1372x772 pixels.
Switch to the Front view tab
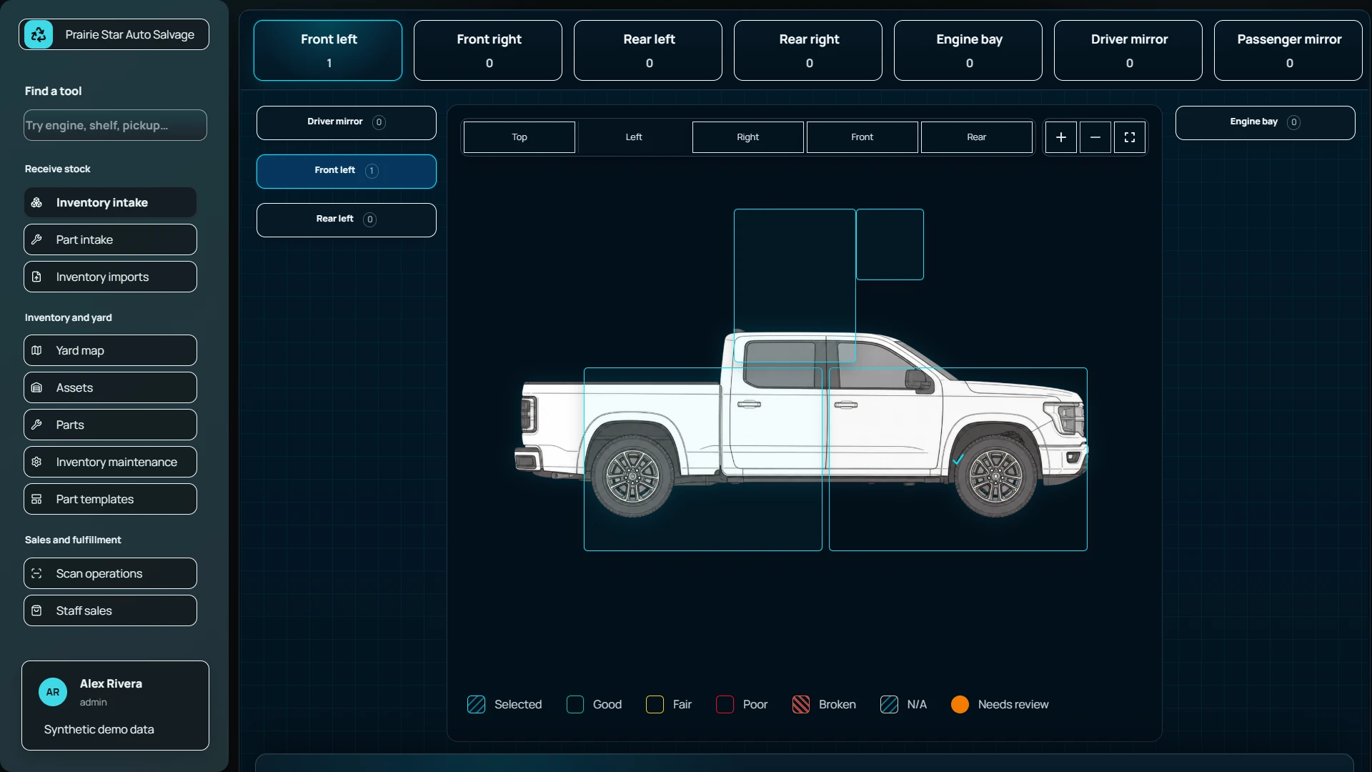click(x=863, y=137)
